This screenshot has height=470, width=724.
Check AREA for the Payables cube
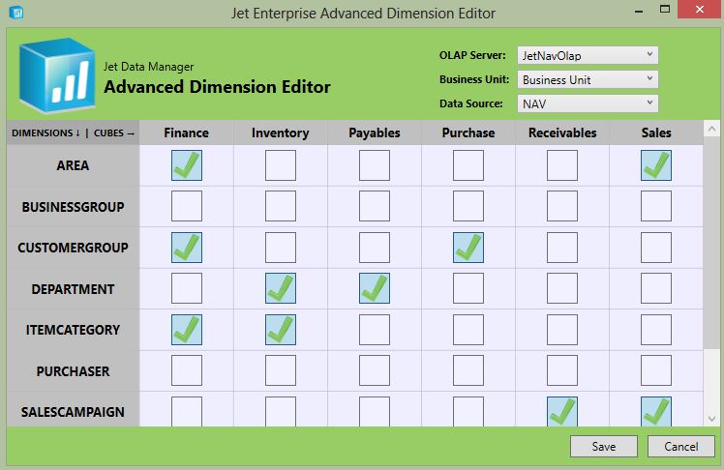pos(375,165)
